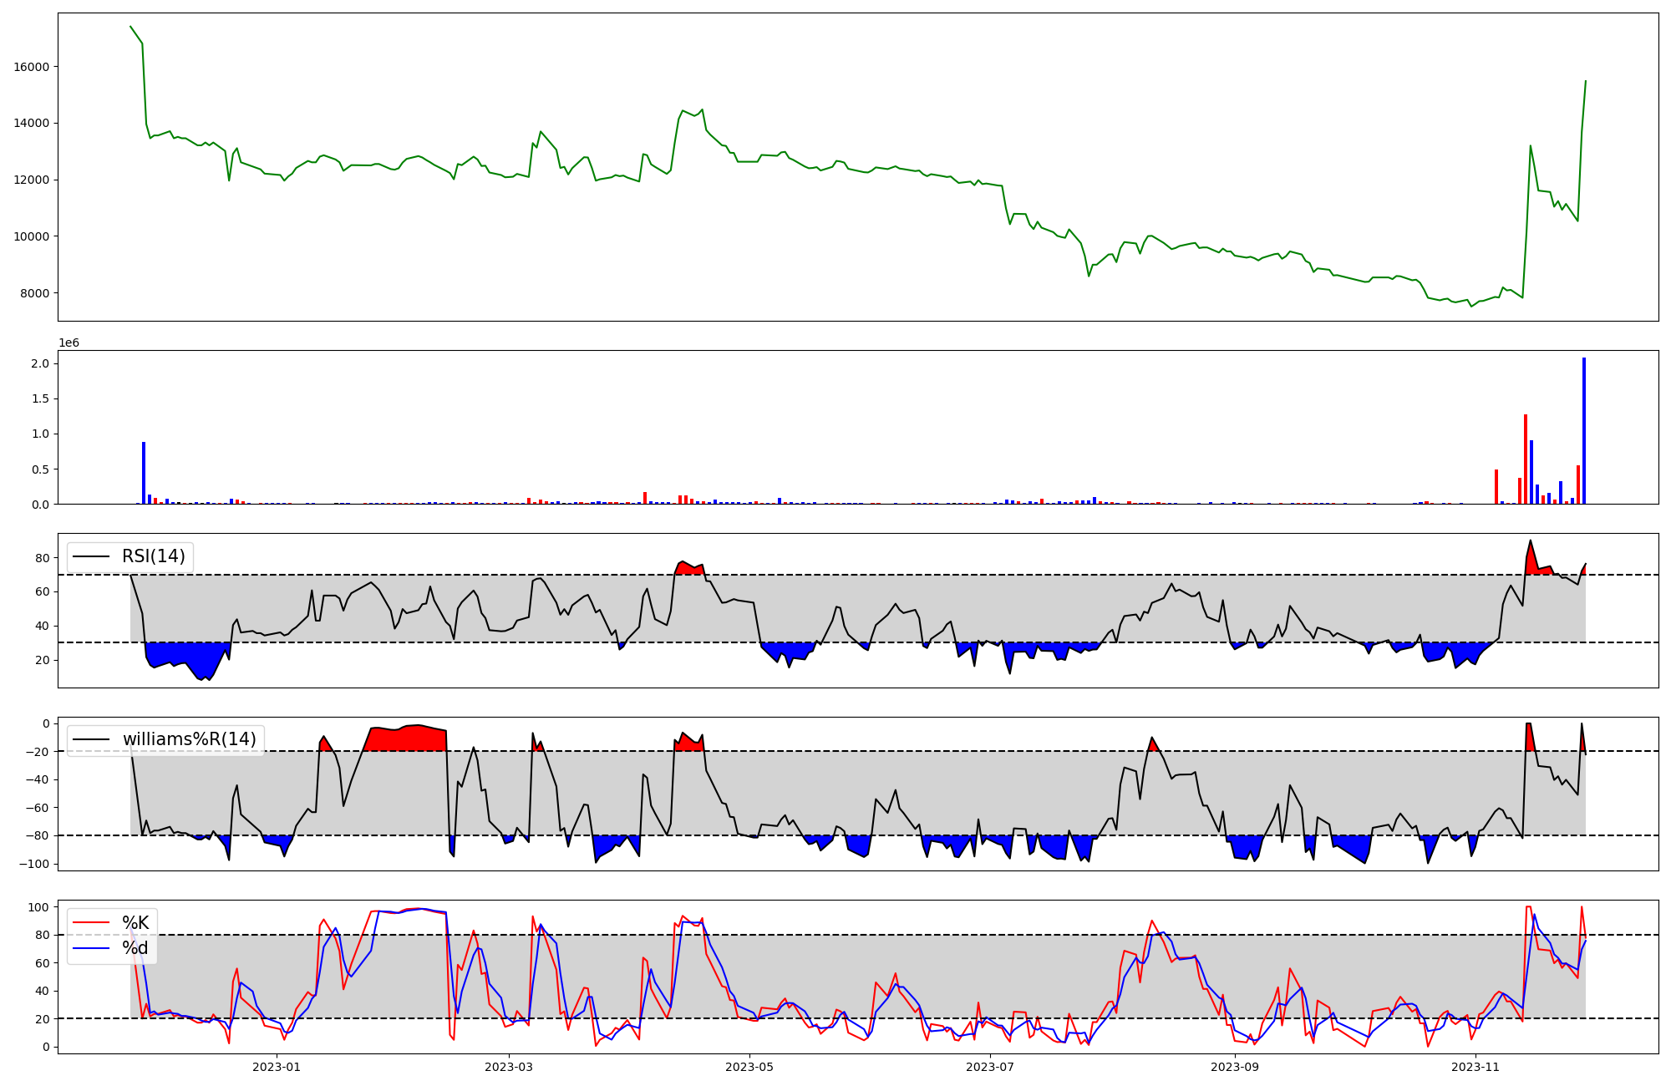Image resolution: width=1671 pixels, height=1086 pixels.
Task: Click the red %K line swatch in legend
Action: [91, 923]
